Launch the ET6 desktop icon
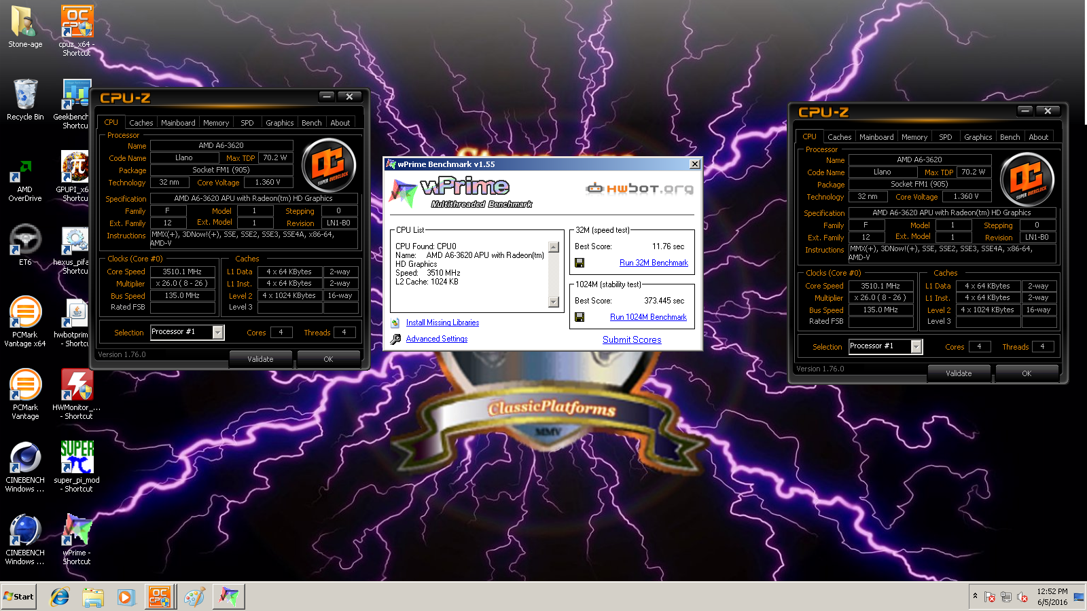Viewport: 1087px width, 611px height. click(25, 244)
